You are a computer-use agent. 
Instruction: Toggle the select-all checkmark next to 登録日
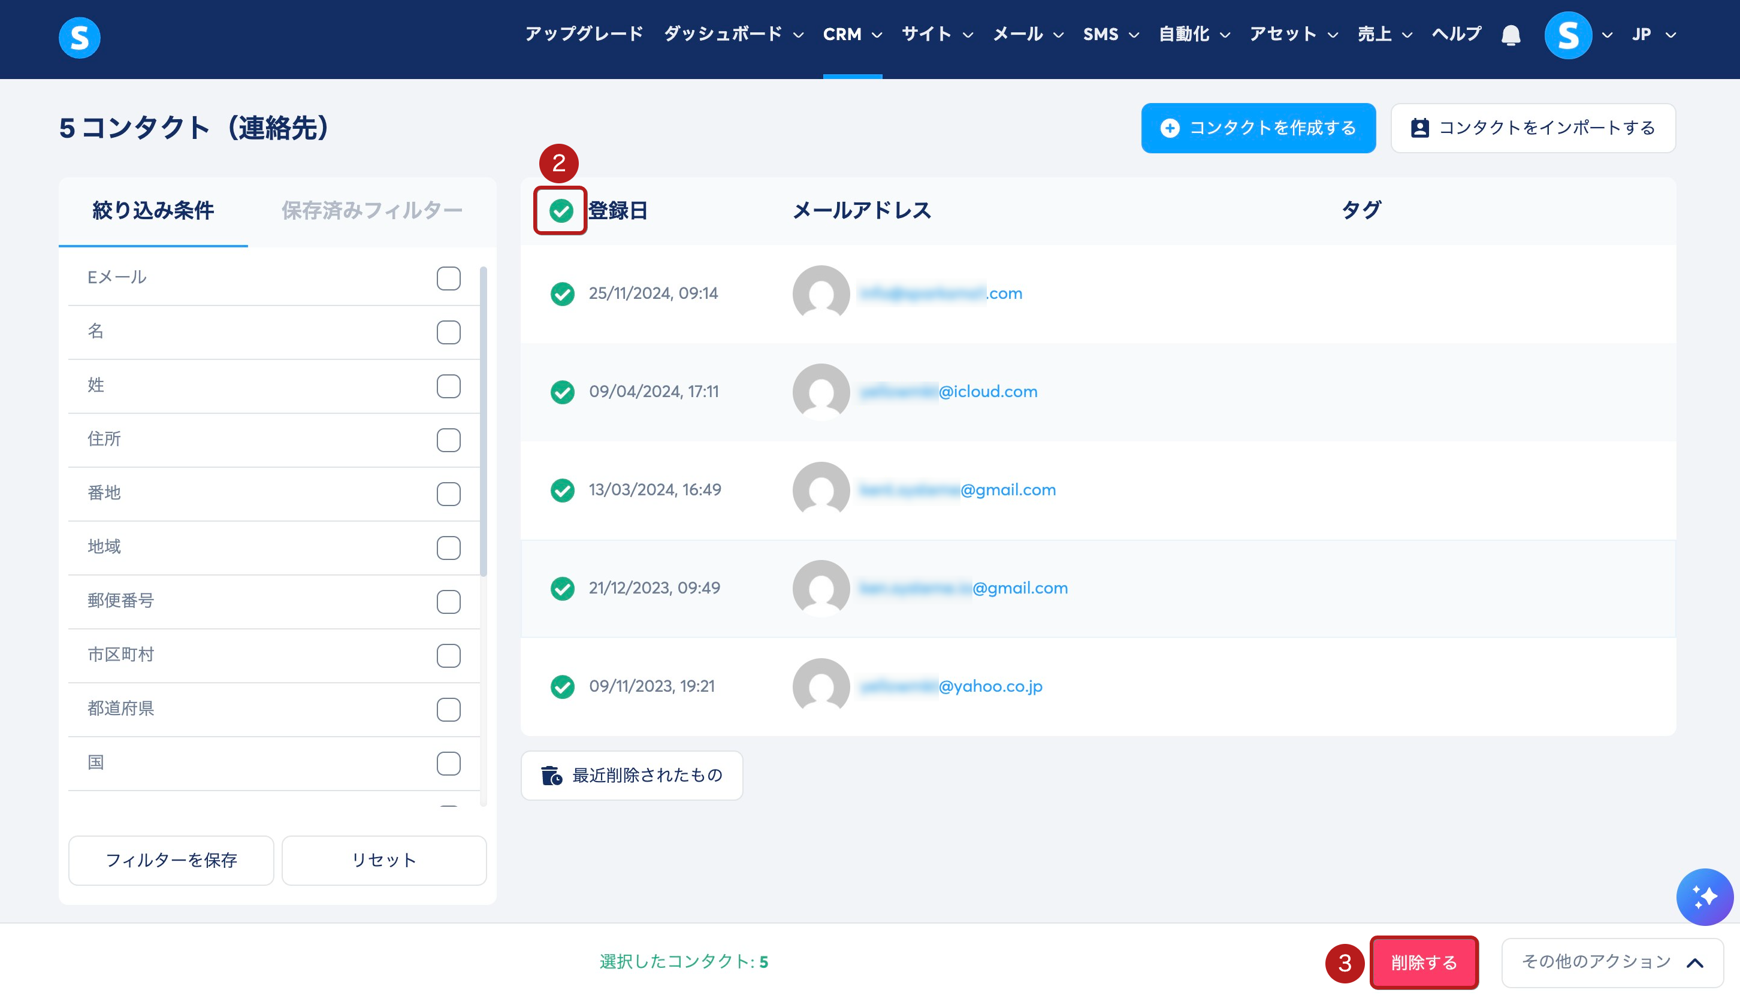pos(561,211)
